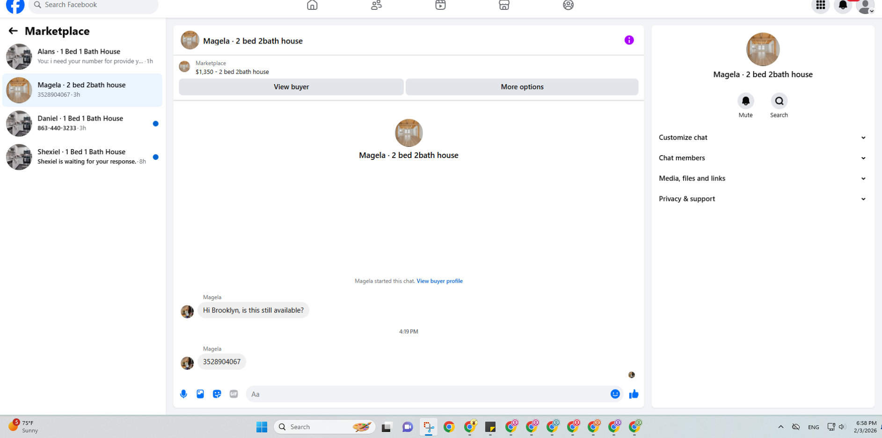Expand Privacy & support section

coord(763,199)
